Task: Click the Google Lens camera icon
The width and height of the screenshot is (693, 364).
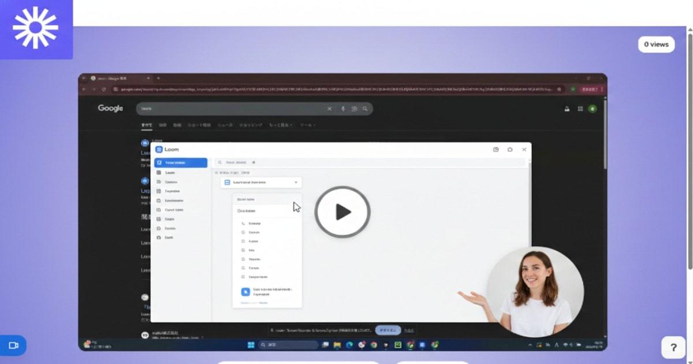Action: (354, 109)
